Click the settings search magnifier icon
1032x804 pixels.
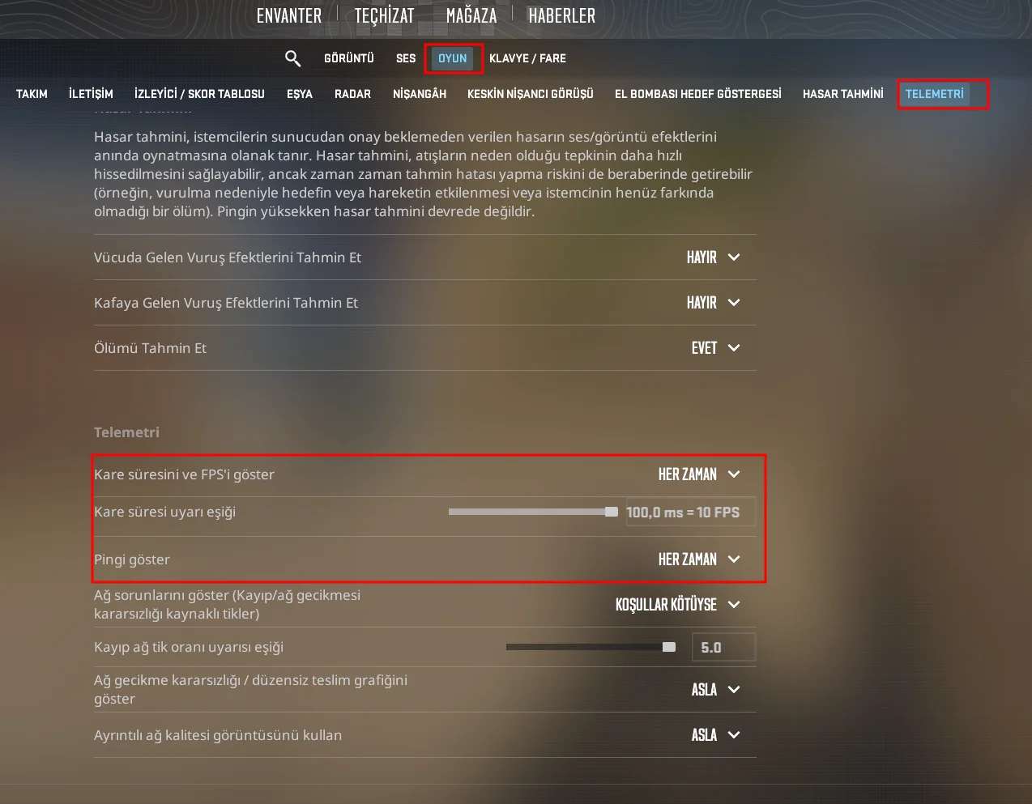point(292,58)
